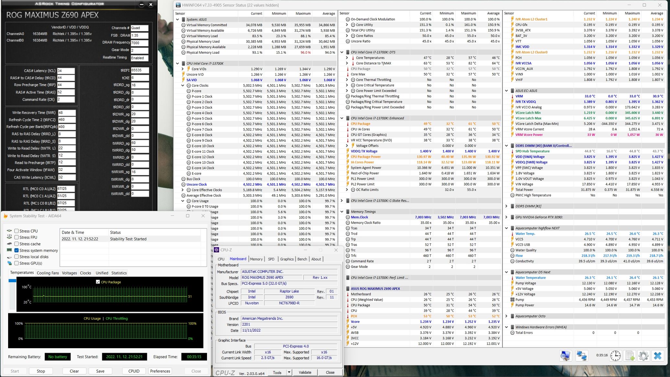
Task: Click Average column header in first pane
Action: click(328, 14)
